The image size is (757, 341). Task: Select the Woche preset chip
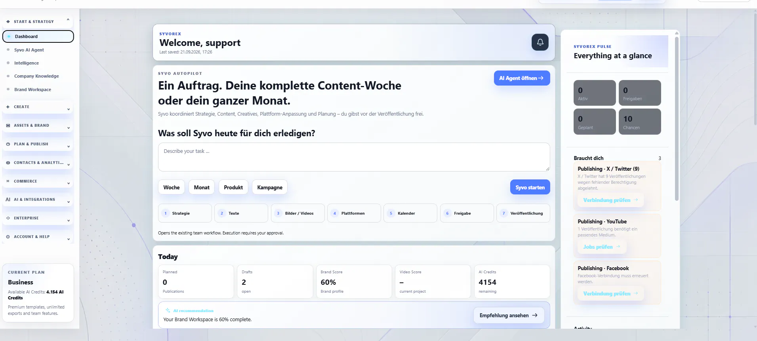click(x=172, y=187)
